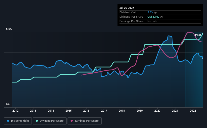This screenshot has width=207, height=128.
Task: Click the Dividend Yield tooltip row label
Action: point(128,12)
